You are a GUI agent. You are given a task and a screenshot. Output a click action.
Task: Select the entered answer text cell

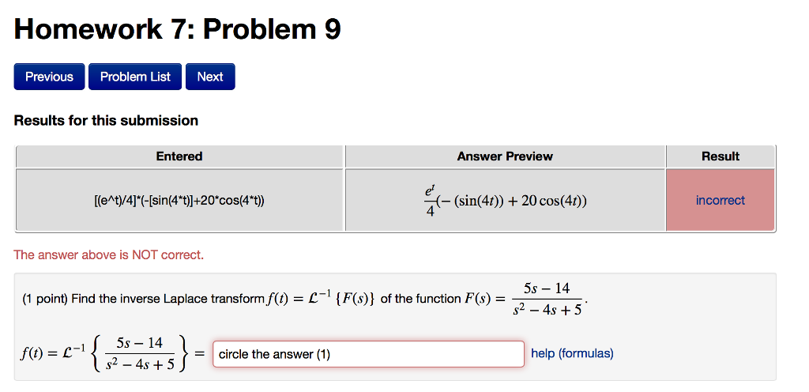(179, 201)
